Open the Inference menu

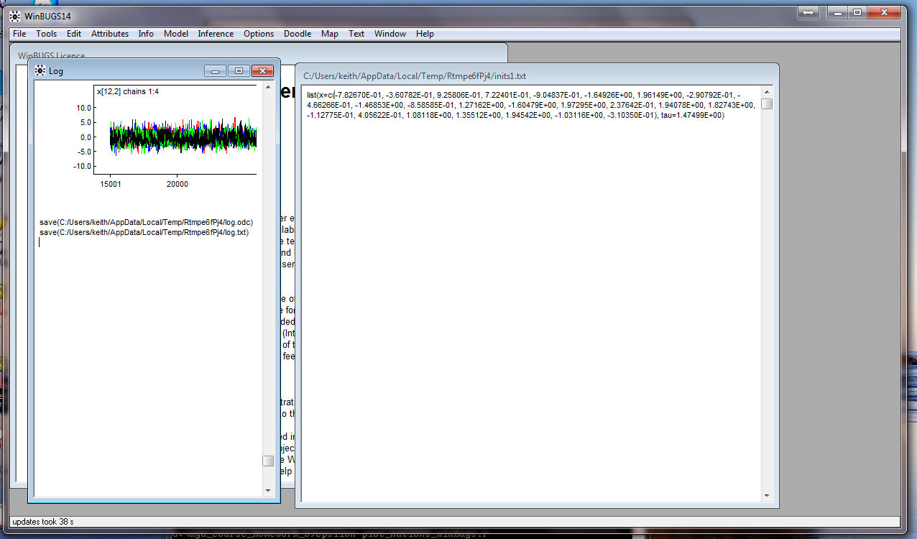tap(216, 34)
